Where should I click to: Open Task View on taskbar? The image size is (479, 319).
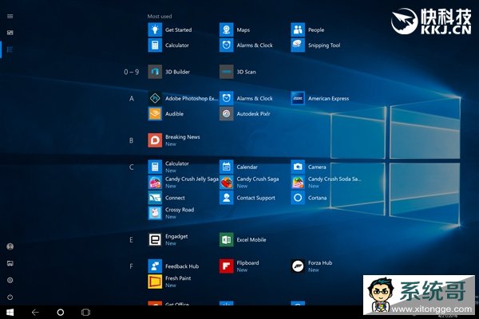[86, 313]
